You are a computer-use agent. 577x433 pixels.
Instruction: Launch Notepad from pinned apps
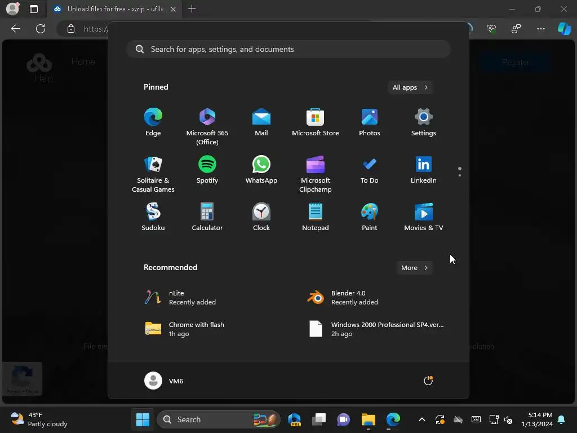point(316,217)
